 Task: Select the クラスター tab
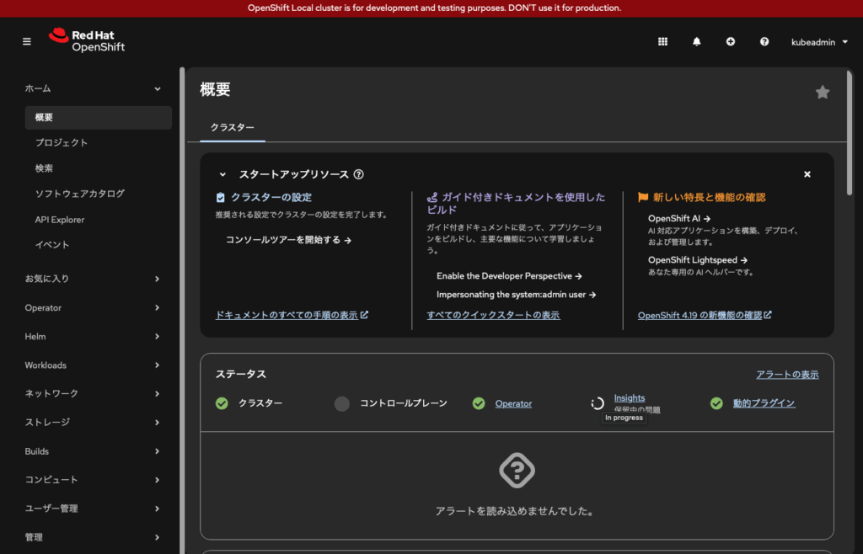[x=232, y=127]
